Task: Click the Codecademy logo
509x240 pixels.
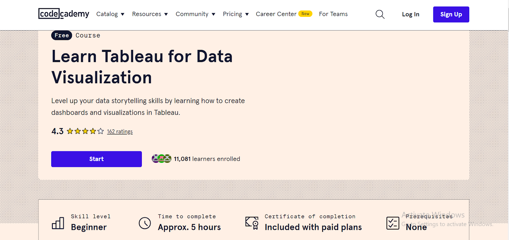Action: coord(64,14)
